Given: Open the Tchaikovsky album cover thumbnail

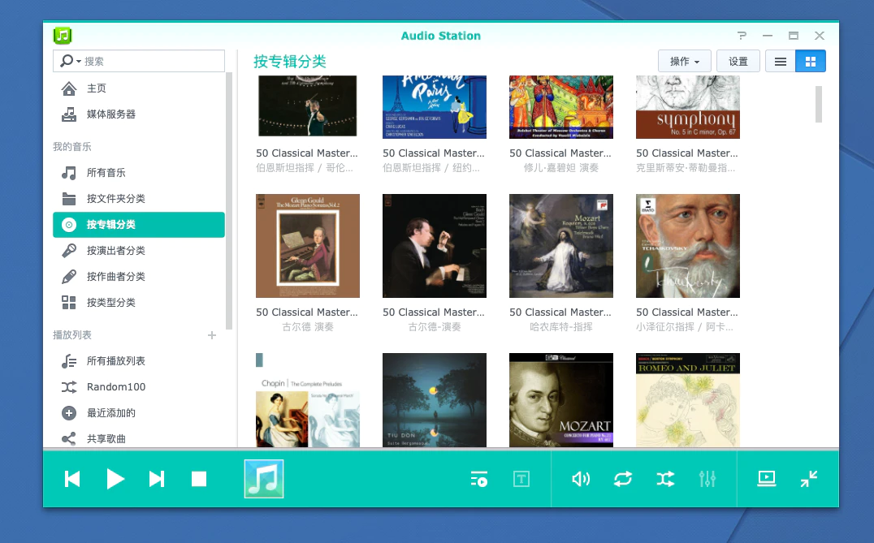Looking at the screenshot, I should (x=687, y=246).
